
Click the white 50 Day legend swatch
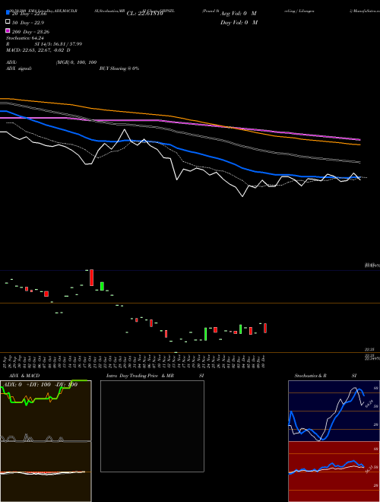8,22
